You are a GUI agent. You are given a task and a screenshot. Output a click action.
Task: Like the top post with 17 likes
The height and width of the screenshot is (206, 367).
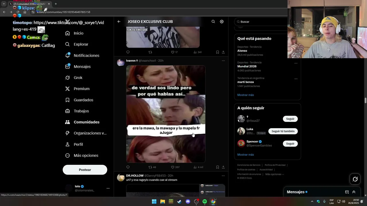(174, 52)
